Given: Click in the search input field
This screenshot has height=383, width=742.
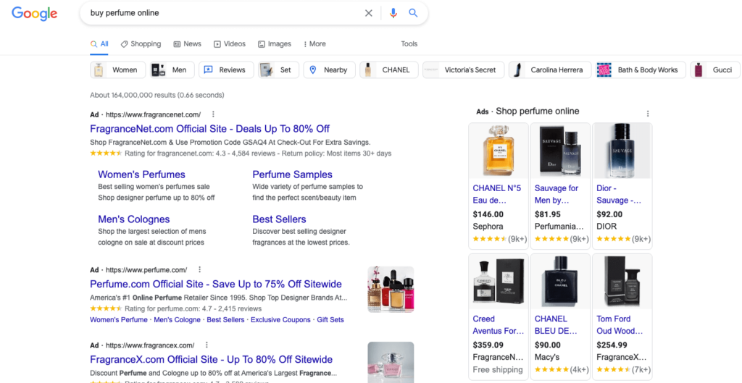Looking at the screenshot, I should point(217,13).
